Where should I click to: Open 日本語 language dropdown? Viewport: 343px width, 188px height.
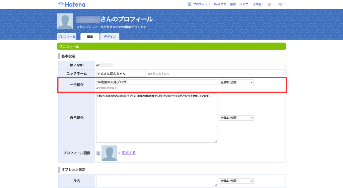click(258, 4)
